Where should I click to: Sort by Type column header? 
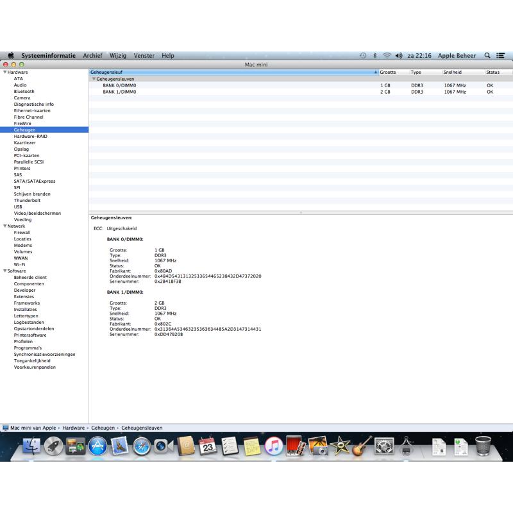tap(425, 72)
